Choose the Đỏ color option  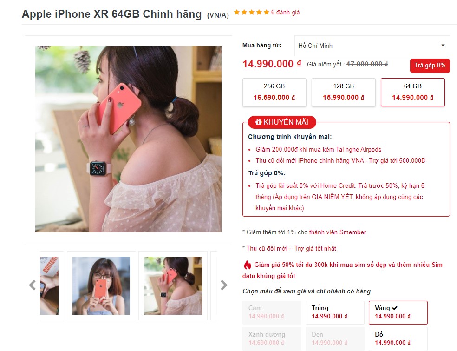coord(398,339)
